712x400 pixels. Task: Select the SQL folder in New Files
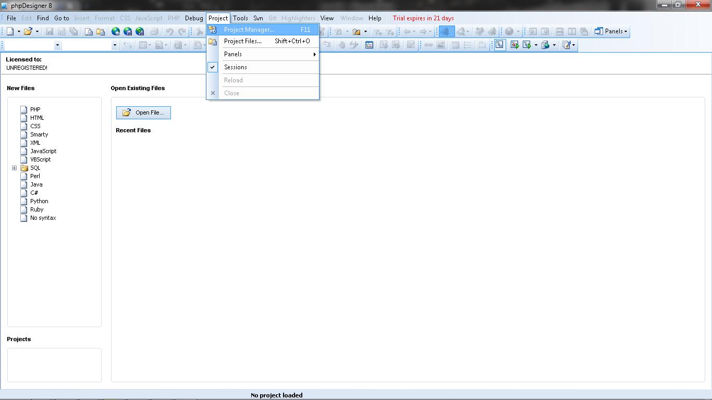point(35,168)
